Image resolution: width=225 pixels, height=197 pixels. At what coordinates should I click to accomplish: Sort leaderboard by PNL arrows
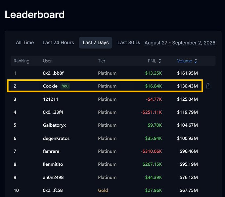[x=160, y=61]
